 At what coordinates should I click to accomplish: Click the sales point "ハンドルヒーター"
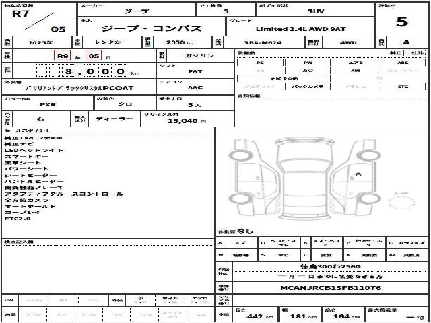[x=34, y=181]
